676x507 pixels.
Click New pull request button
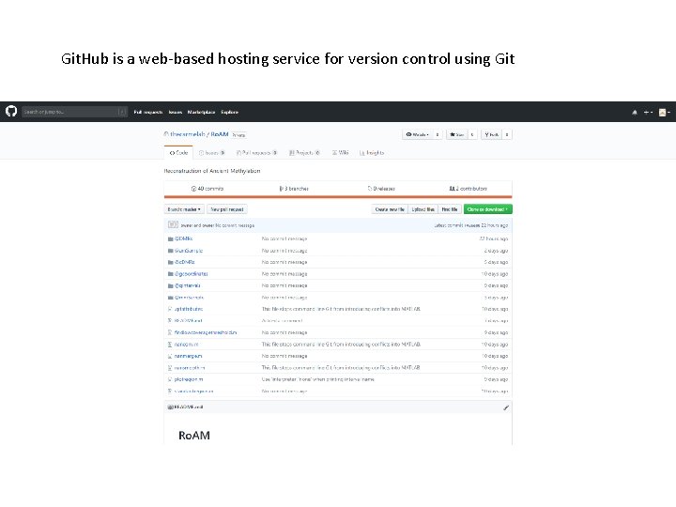[227, 209]
